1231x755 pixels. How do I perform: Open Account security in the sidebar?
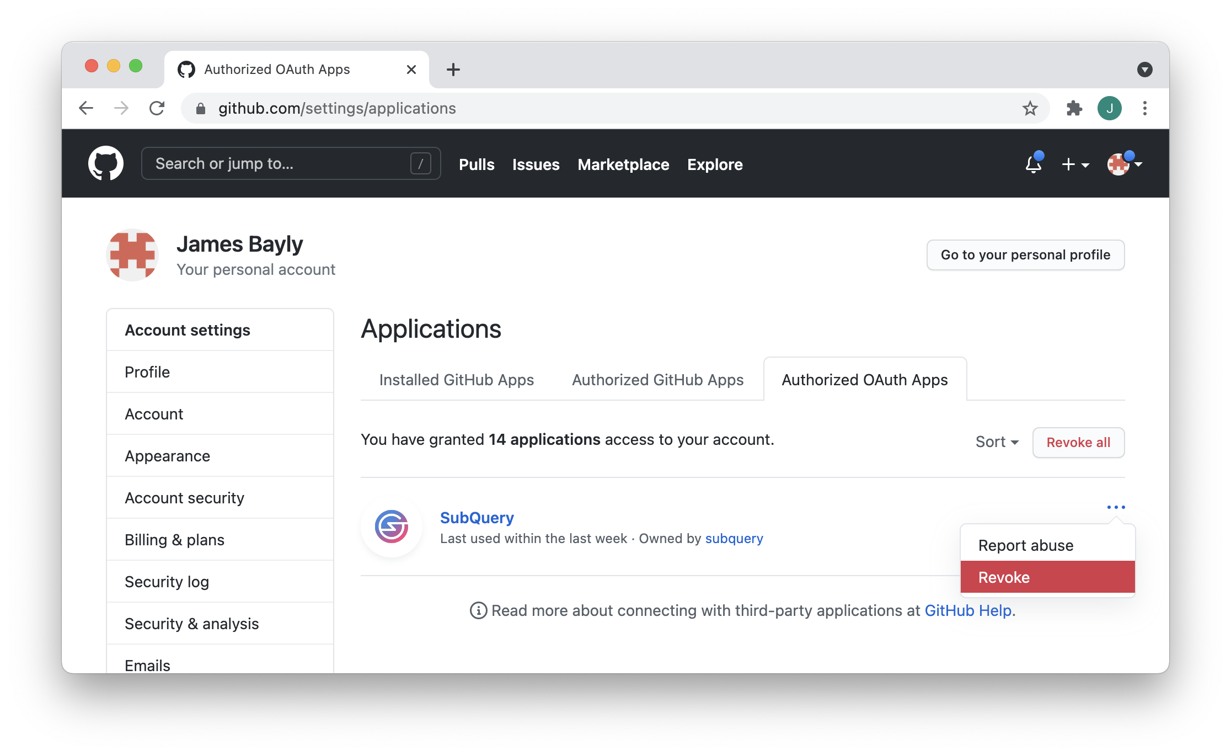[x=184, y=498]
